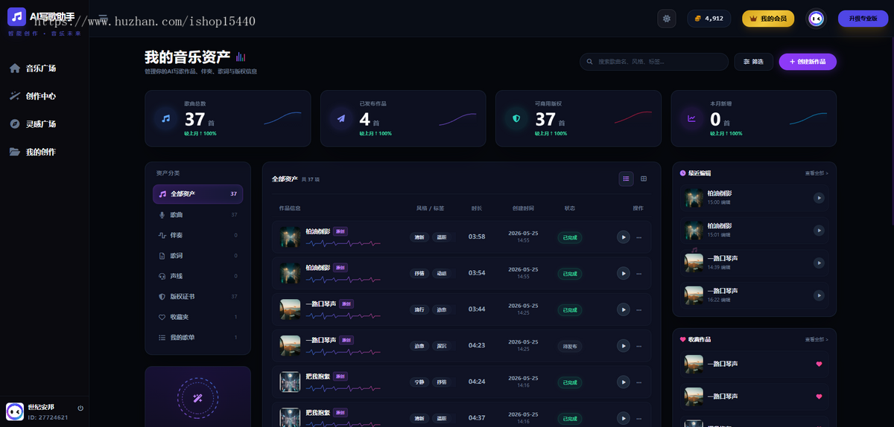Click the 已发布作品 paper plane icon
This screenshot has width=894, height=427.
click(x=341, y=118)
